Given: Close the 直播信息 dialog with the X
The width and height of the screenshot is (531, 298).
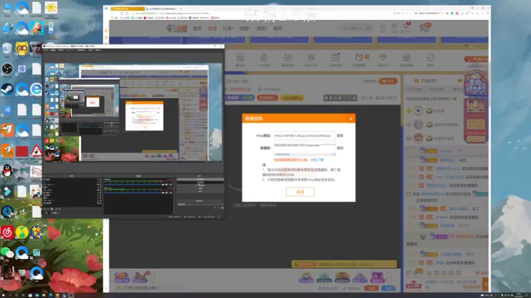Looking at the screenshot, I should pyautogui.click(x=350, y=119).
